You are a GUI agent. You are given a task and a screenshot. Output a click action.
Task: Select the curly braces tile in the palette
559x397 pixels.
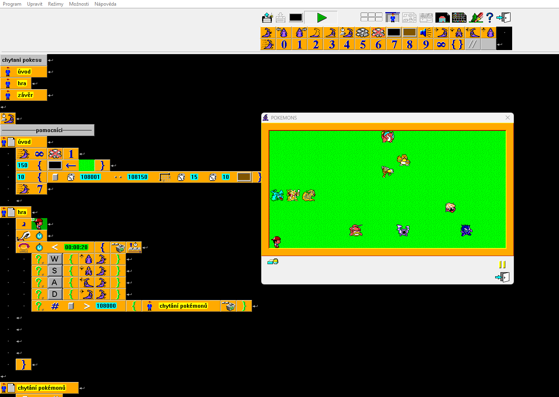click(457, 44)
